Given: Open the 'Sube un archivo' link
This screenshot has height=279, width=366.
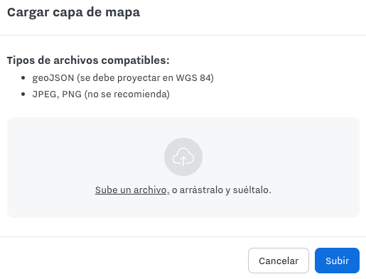Looking at the screenshot, I should pos(131,190).
